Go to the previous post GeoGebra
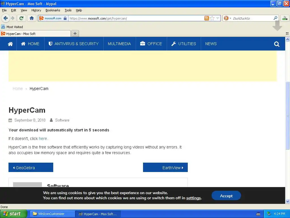The height and width of the screenshot is (218, 290). coord(31,167)
